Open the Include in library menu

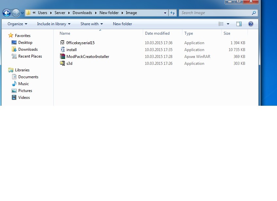tap(54, 24)
